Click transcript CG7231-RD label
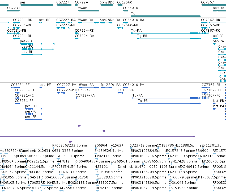The width and height of the screenshot is (226, 192). coord(23,20)
